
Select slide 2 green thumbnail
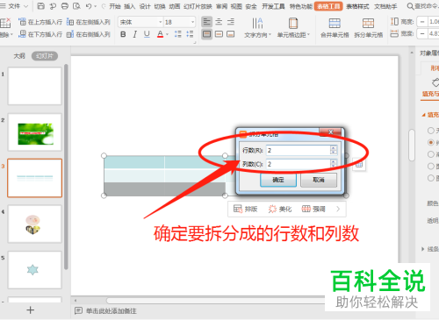(x=35, y=132)
